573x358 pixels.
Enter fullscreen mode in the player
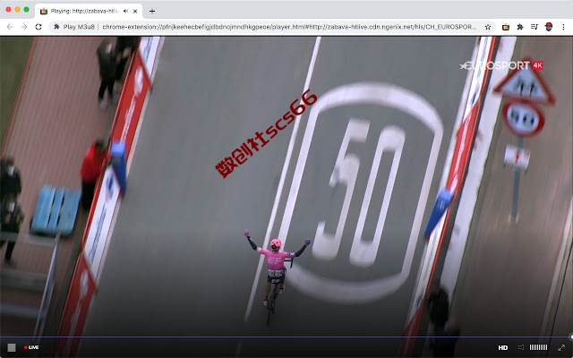pyautogui.click(x=561, y=347)
